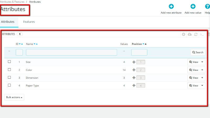Click the Search button
Viewport: 210px width, 118px height.
(198, 52)
